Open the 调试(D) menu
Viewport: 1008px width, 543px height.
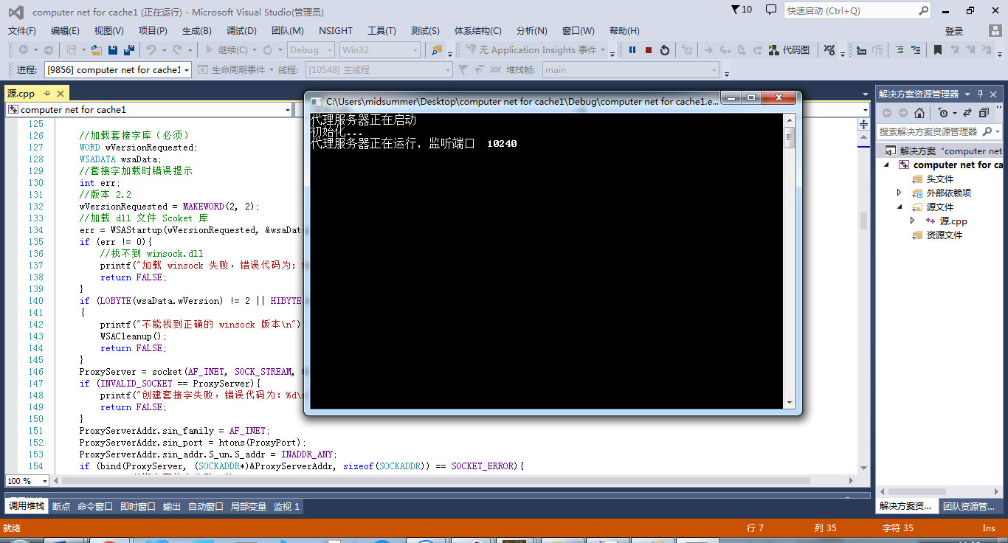click(x=241, y=31)
